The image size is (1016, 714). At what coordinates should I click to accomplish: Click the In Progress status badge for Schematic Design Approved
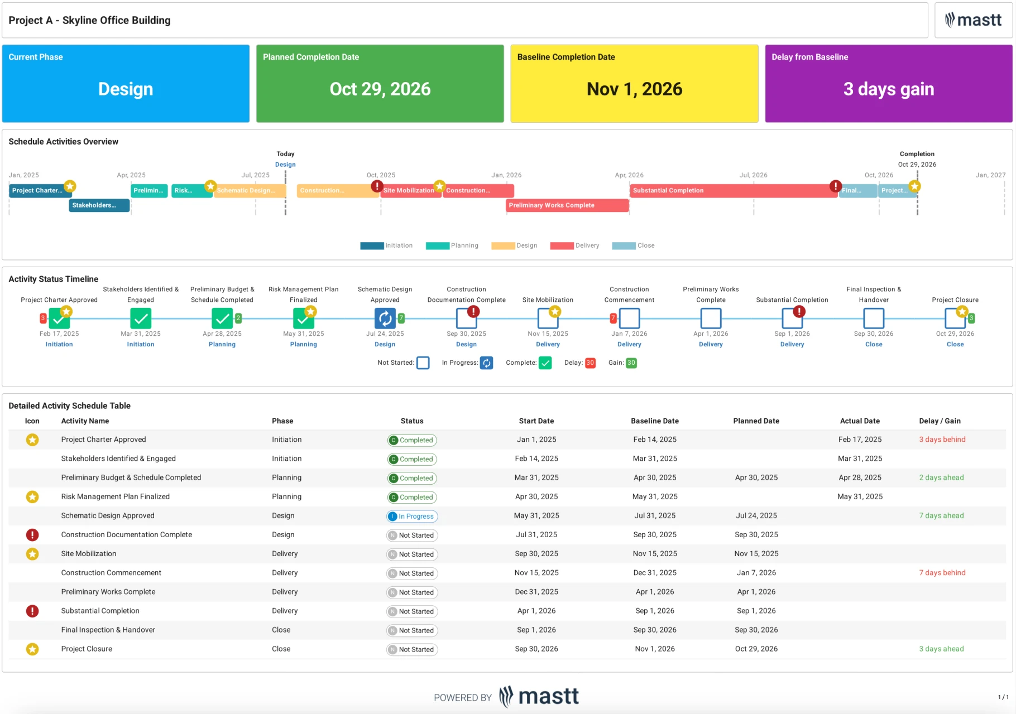pos(412,516)
